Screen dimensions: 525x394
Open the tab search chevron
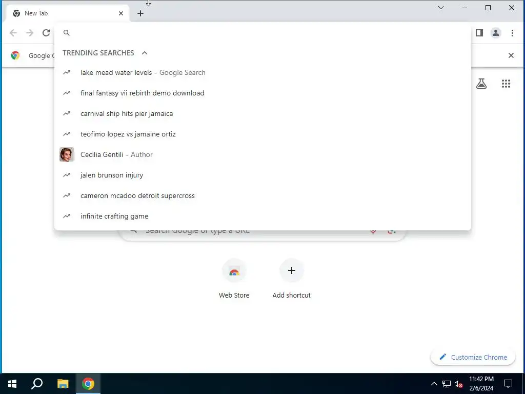(x=441, y=8)
